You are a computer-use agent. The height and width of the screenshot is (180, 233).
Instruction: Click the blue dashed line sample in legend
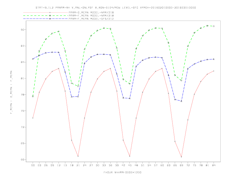pos(46,19)
